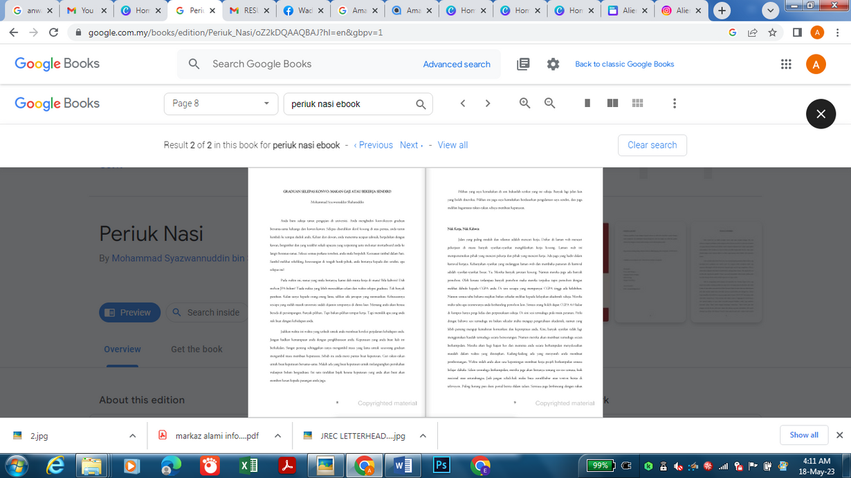851x478 pixels.
Task: Expand options for 2.jpg download
Action: click(x=132, y=436)
